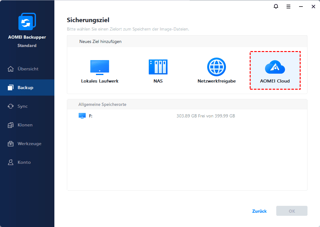This screenshot has height=227, width=320.
Task: Open the hamburger menu in title bar
Action: tap(288, 7)
